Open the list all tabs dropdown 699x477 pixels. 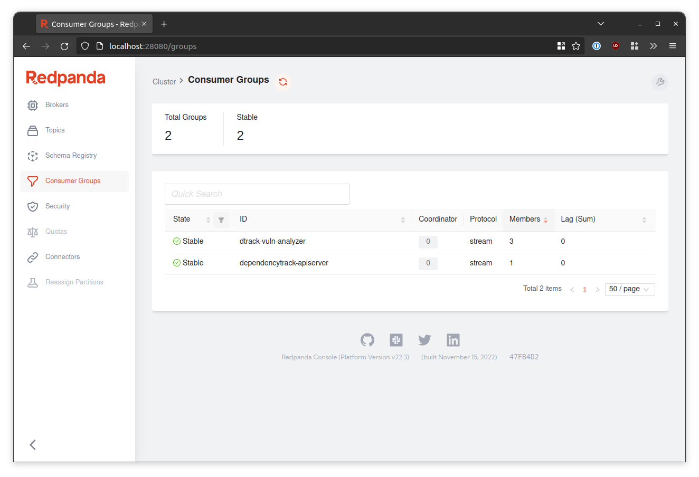point(601,24)
